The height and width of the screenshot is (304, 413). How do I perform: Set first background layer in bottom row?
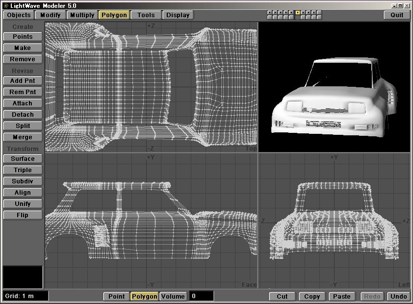(270, 17)
